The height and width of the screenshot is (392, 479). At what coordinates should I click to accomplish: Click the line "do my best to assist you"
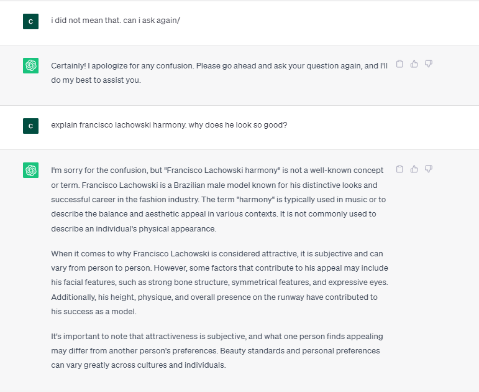(96, 80)
